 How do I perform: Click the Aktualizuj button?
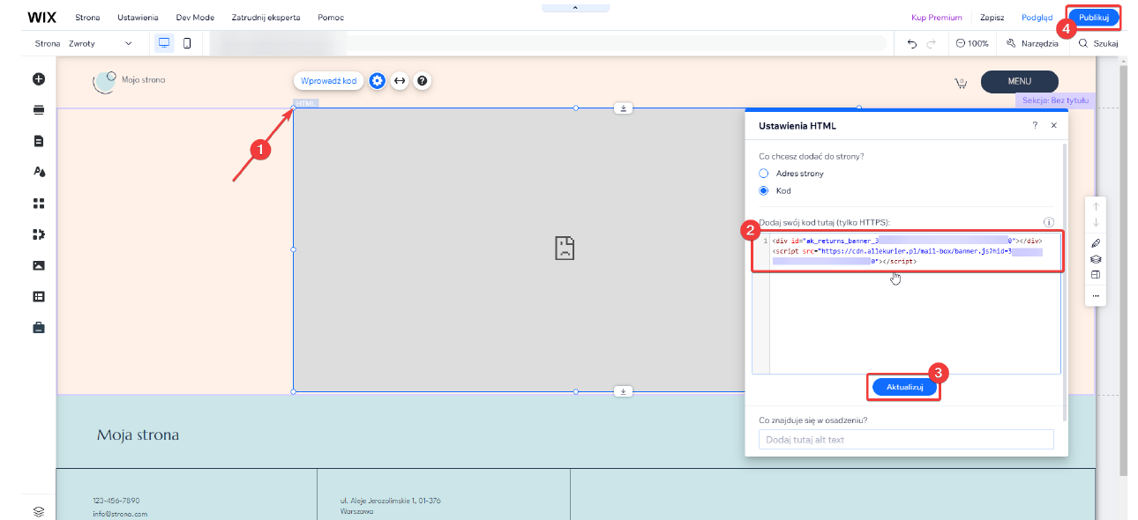(904, 387)
